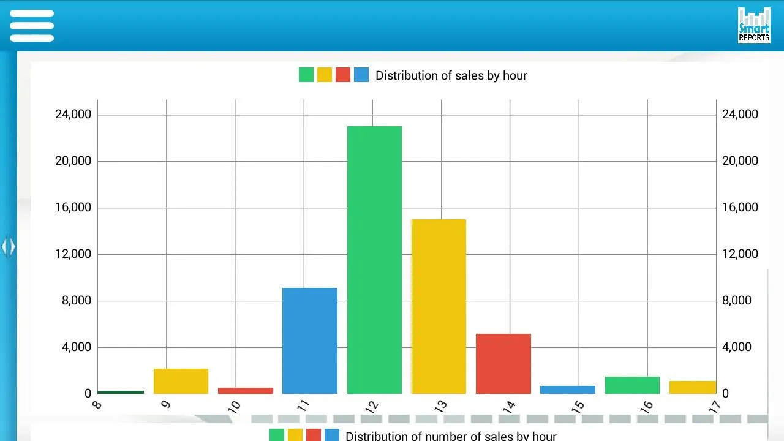
Task: Select the small blue bar at hour 15
Action: click(568, 390)
